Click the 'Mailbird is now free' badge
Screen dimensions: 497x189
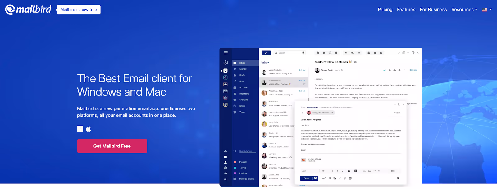pyautogui.click(x=79, y=10)
